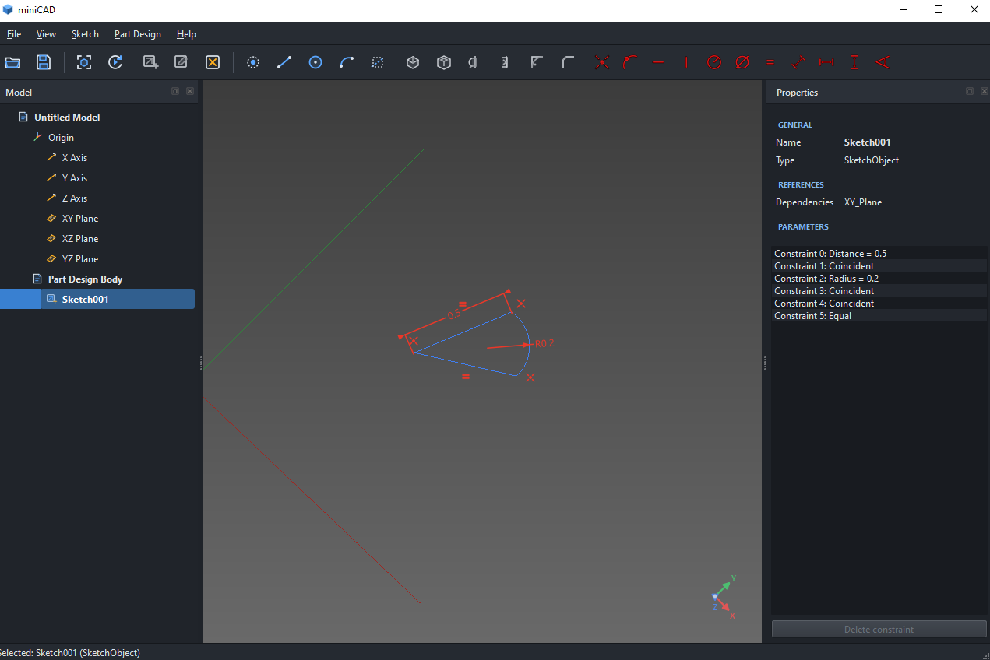Click the Open file folder icon

pyautogui.click(x=12, y=62)
